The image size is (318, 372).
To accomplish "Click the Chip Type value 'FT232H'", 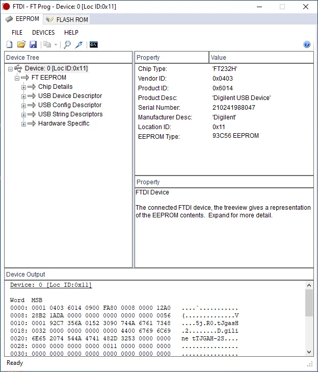I will point(225,69).
